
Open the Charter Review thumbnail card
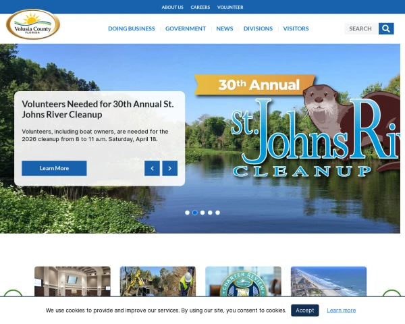point(243,281)
